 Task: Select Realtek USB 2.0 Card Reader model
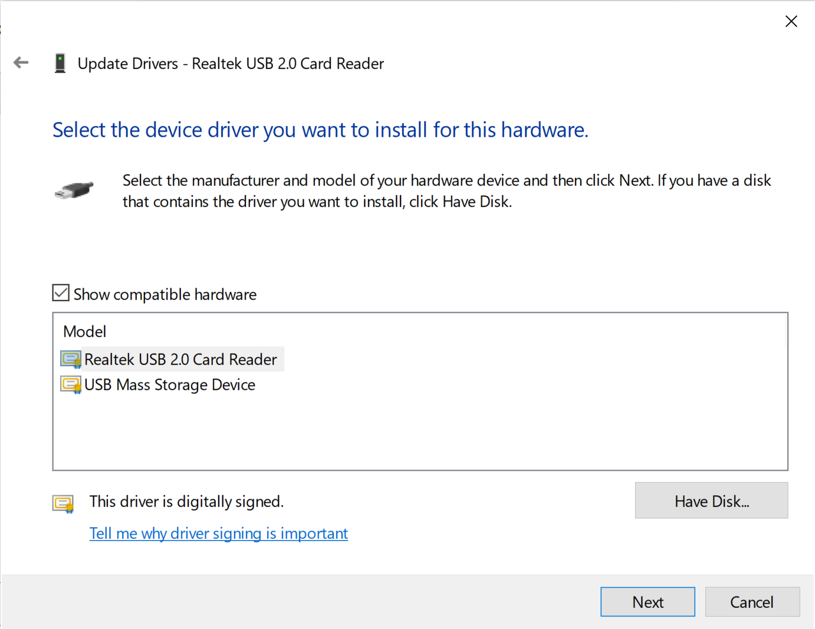[x=180, y=359]
